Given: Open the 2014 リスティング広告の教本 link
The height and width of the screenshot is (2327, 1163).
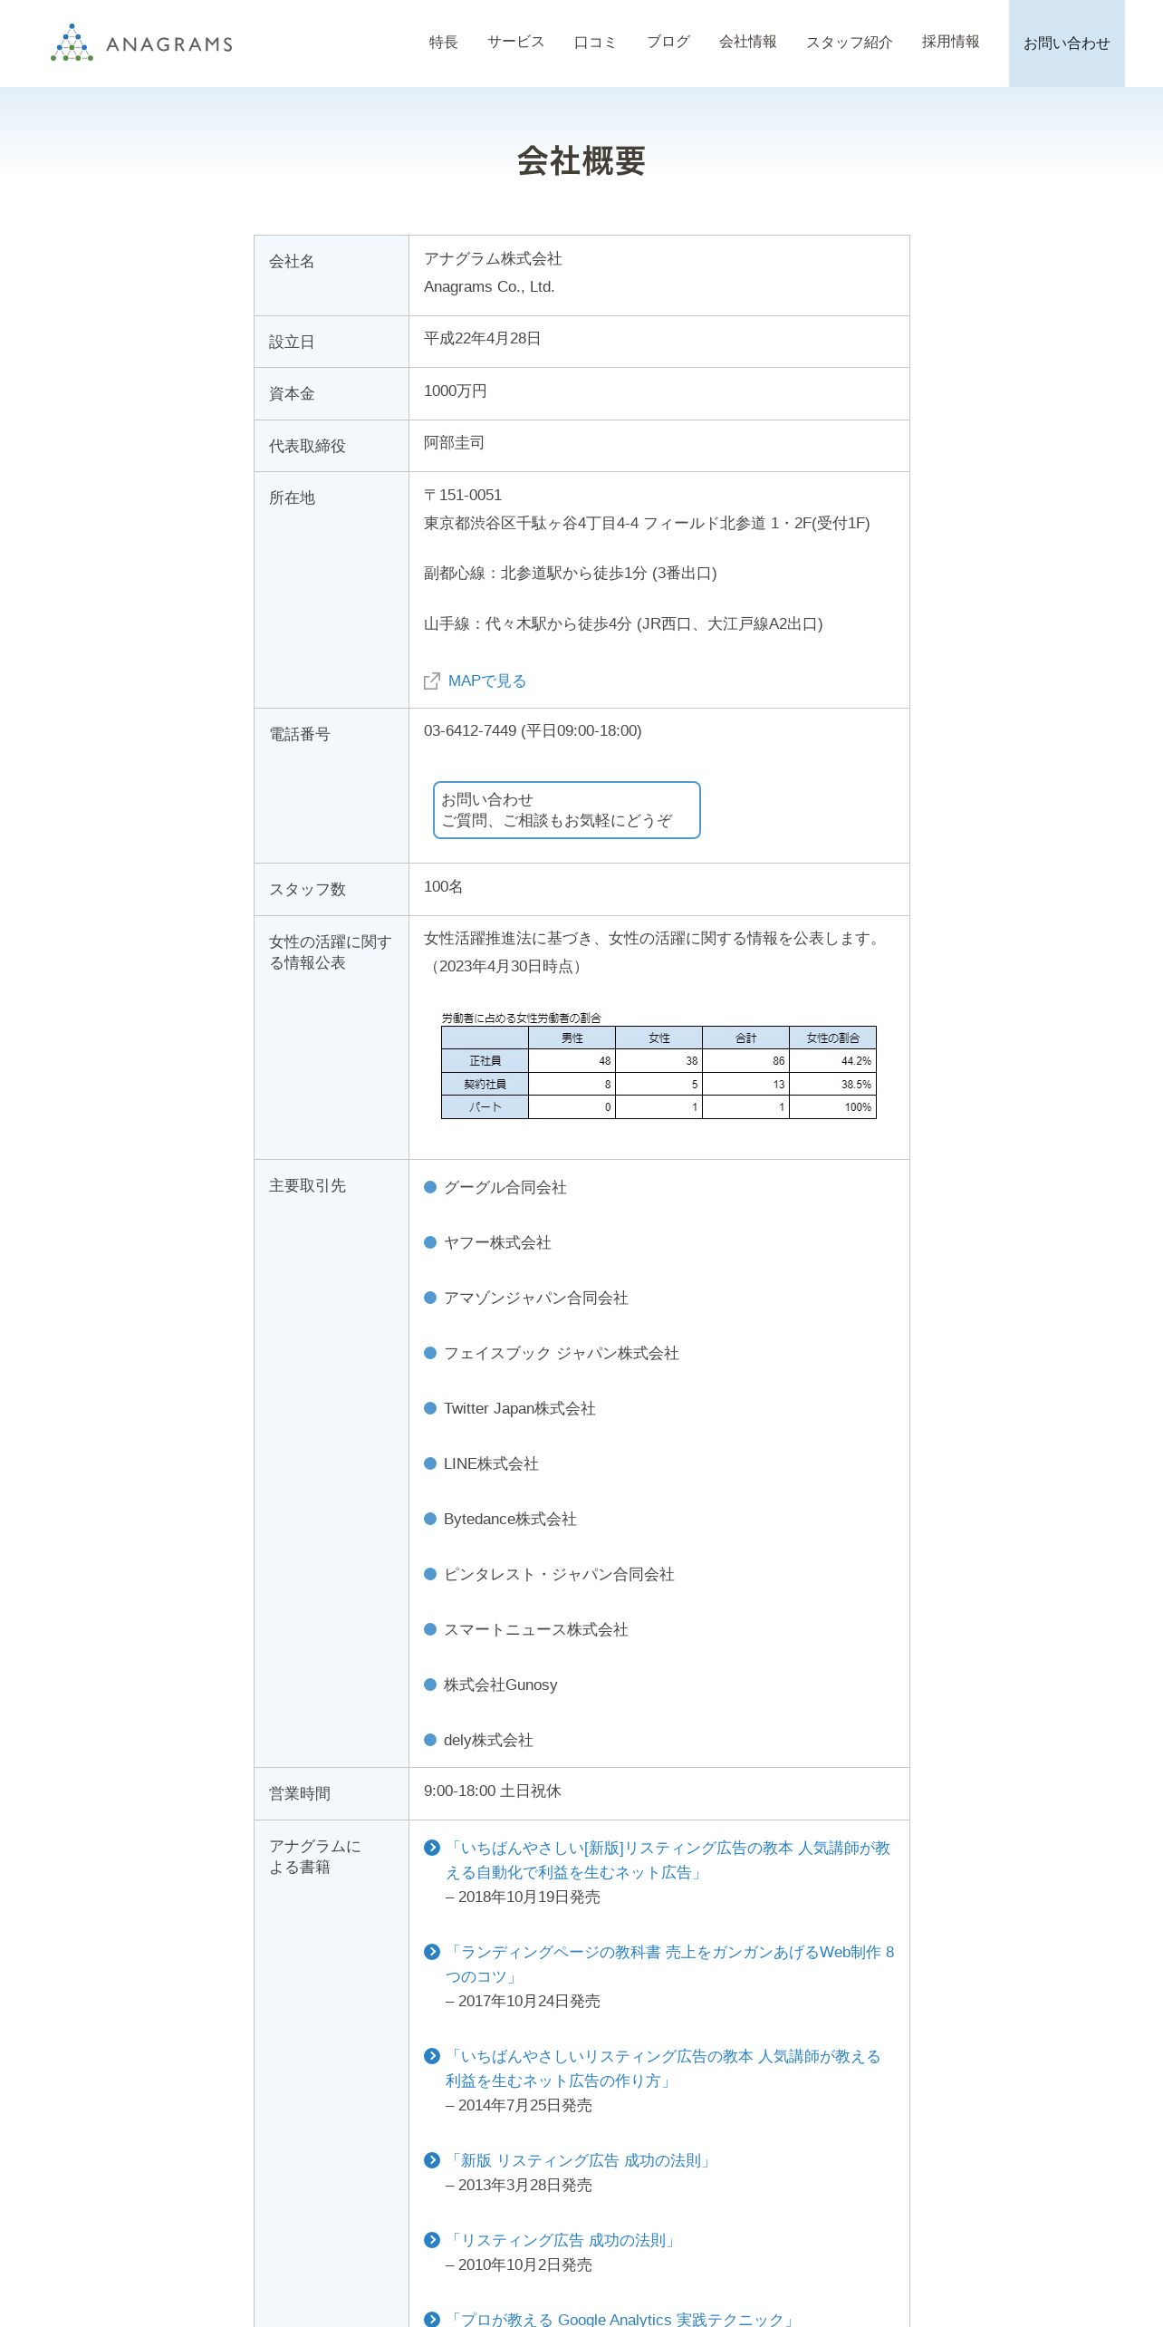Looking at the screenshot, I should coord(663,2068).
